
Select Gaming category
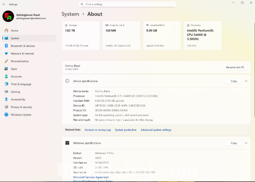tap(29, 91)
